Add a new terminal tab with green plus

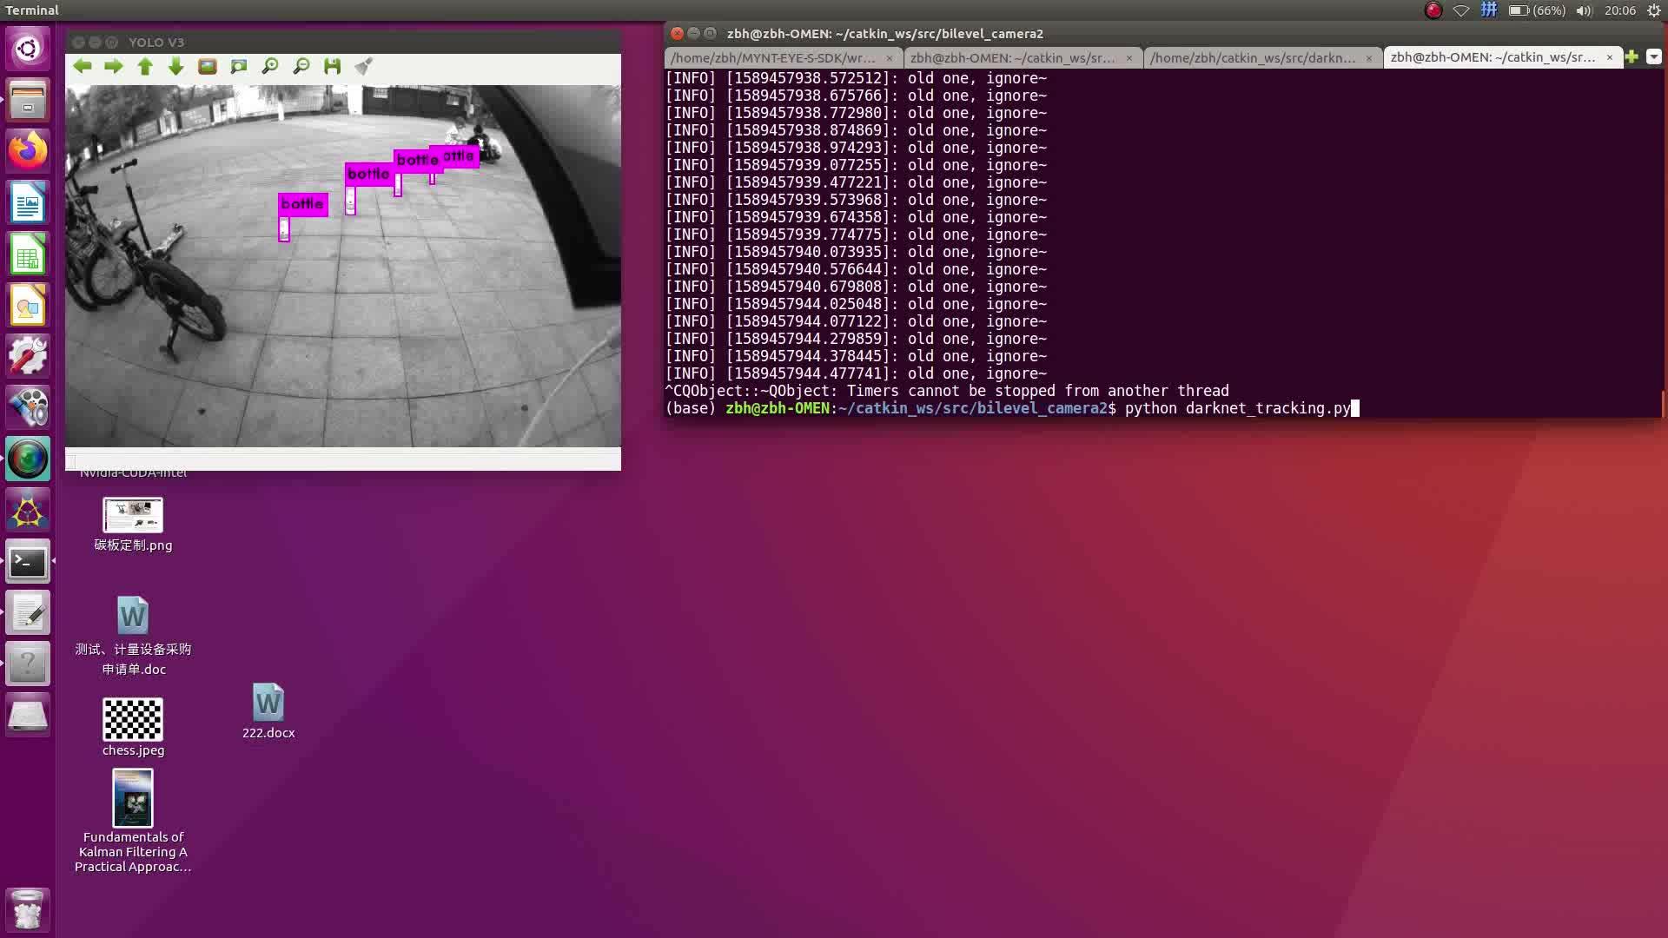[x=1632, y=56]
